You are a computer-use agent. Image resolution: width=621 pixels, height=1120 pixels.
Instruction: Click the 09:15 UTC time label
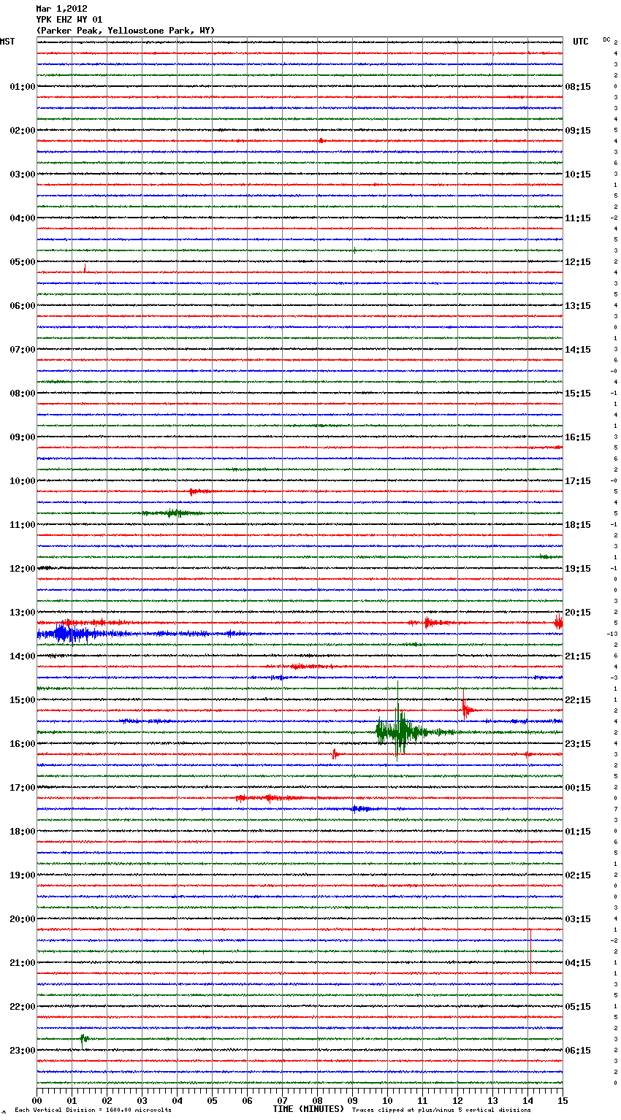[578, 131]
